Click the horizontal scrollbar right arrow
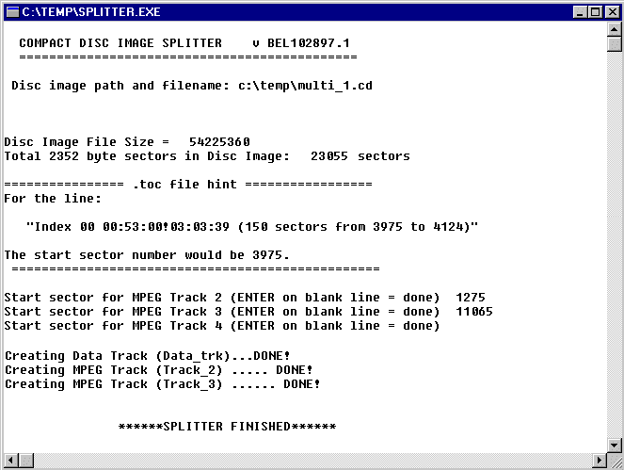This screenshot has width=624, height=470. (599, 462)
